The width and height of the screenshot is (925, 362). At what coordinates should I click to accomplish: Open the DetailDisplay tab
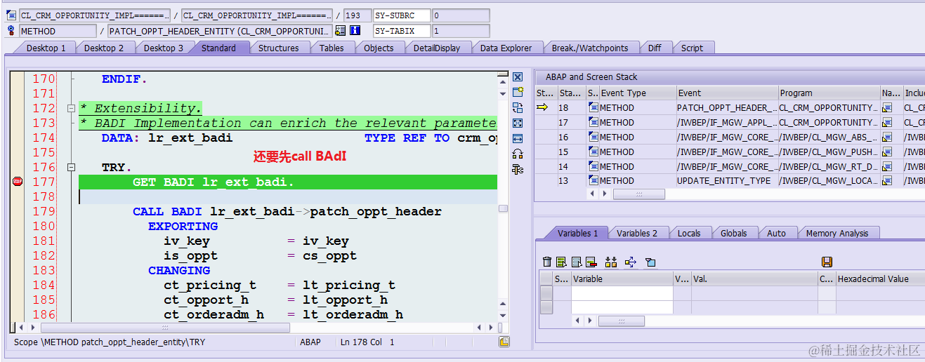click(x=437, y=48)
